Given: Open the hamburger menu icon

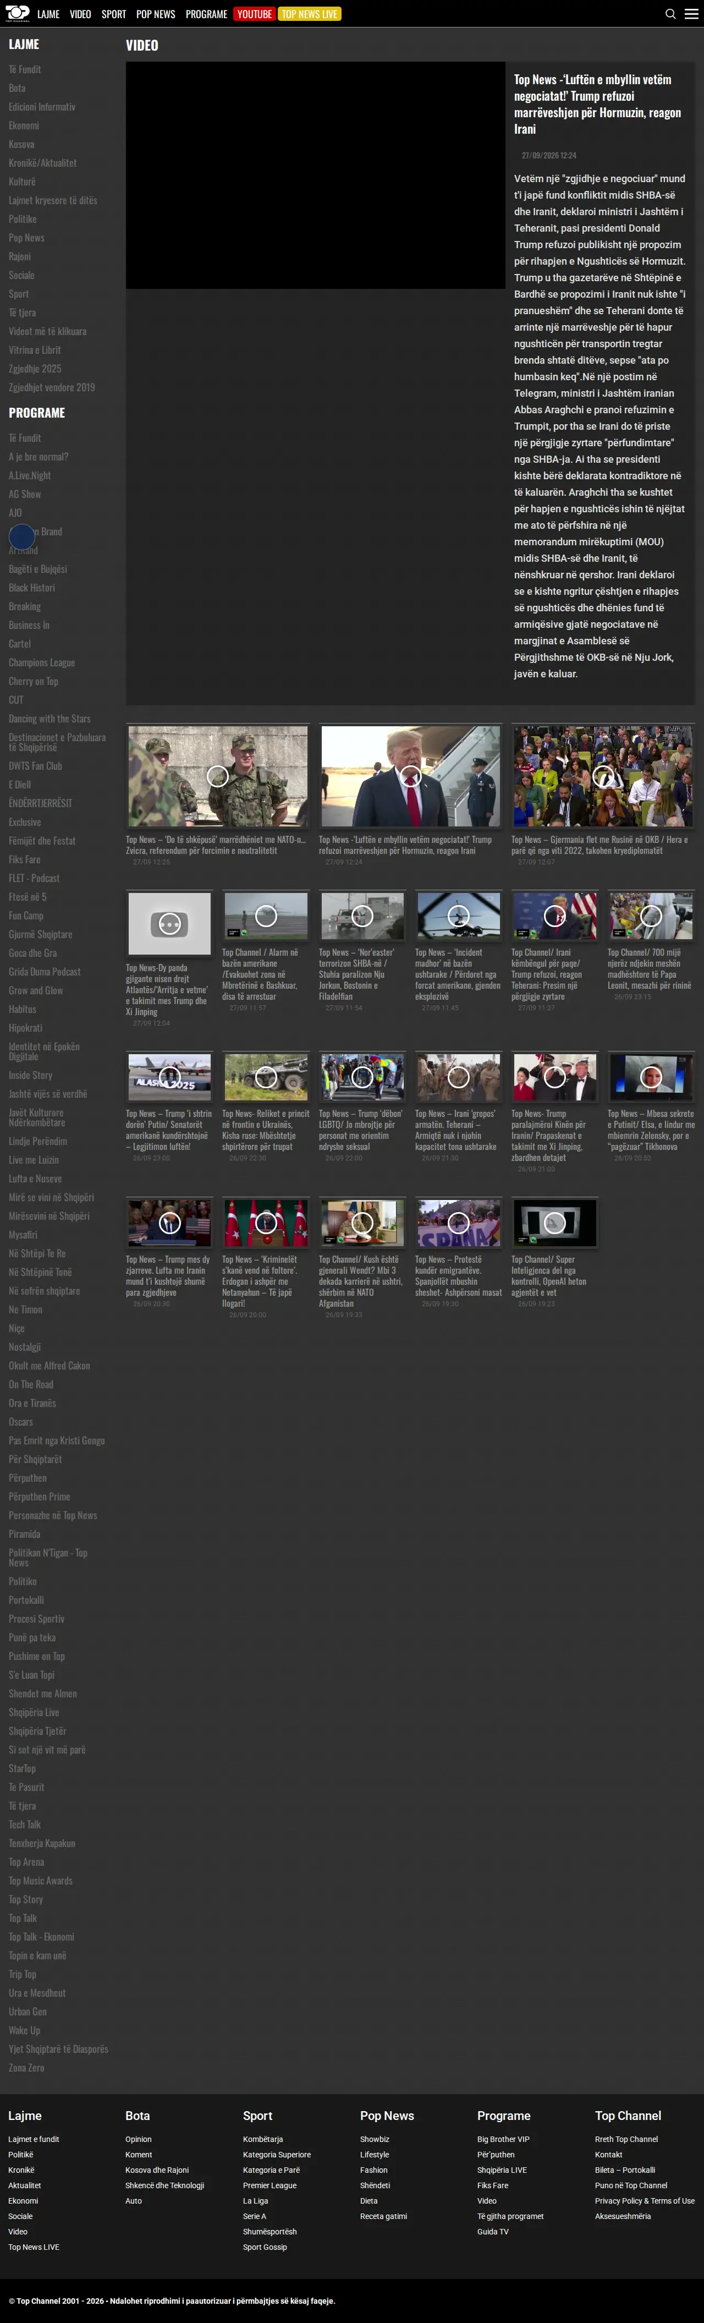Looking at the screenshot, I should point(691,14).
